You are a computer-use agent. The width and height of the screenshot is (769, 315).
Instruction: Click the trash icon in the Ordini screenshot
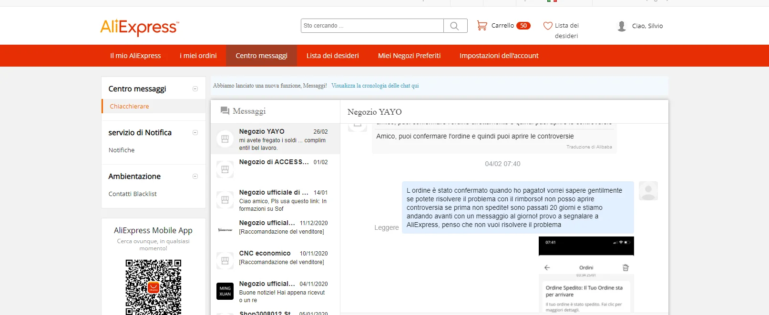click(x=625, y=268)
